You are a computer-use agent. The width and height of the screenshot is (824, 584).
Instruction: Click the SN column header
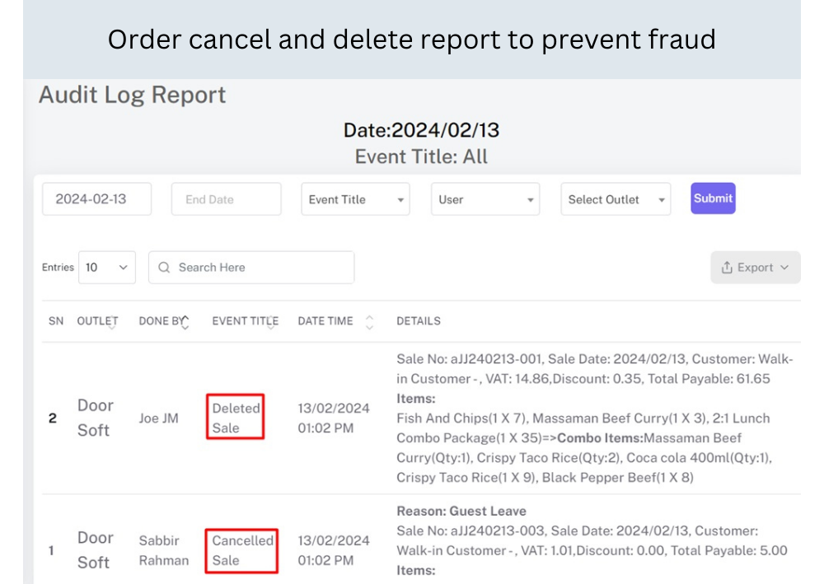pos(55,321)
